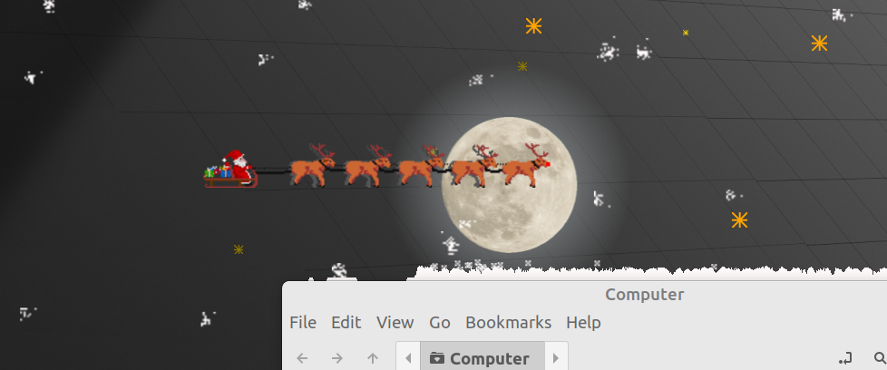Go back with the left arrow button
This screenshot has width=887, height=370.
click(x=302, y=358)
